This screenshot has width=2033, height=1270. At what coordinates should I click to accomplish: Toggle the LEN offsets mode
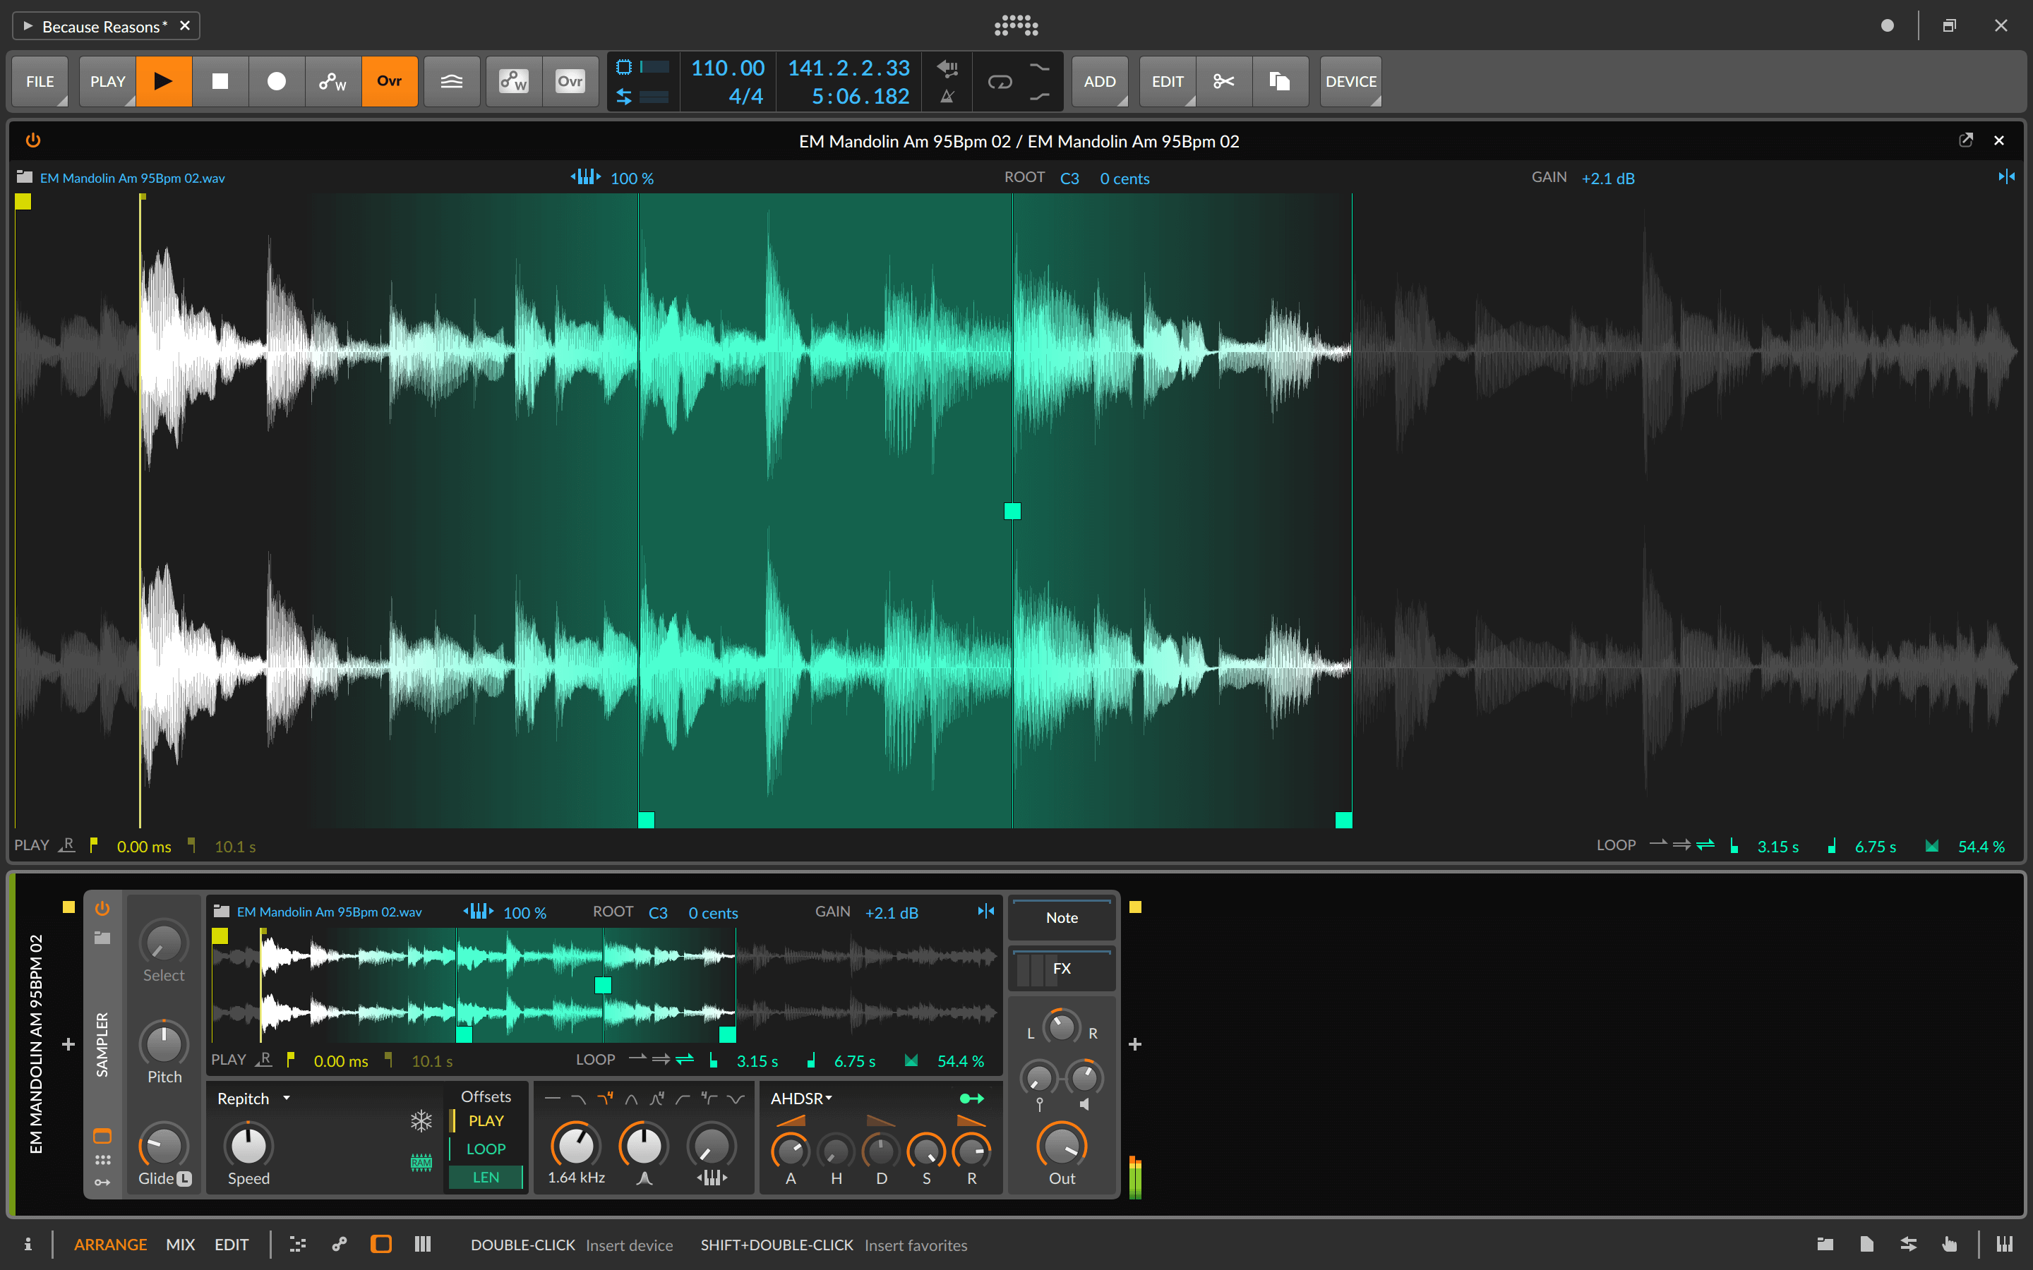point(486,1177)
